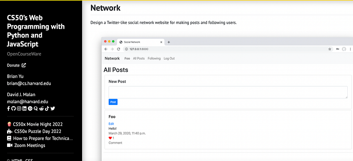Viewport: 353px width, 161px height.
Task: Open the GitHub icon in sidebar
Action: pos(14,109)
